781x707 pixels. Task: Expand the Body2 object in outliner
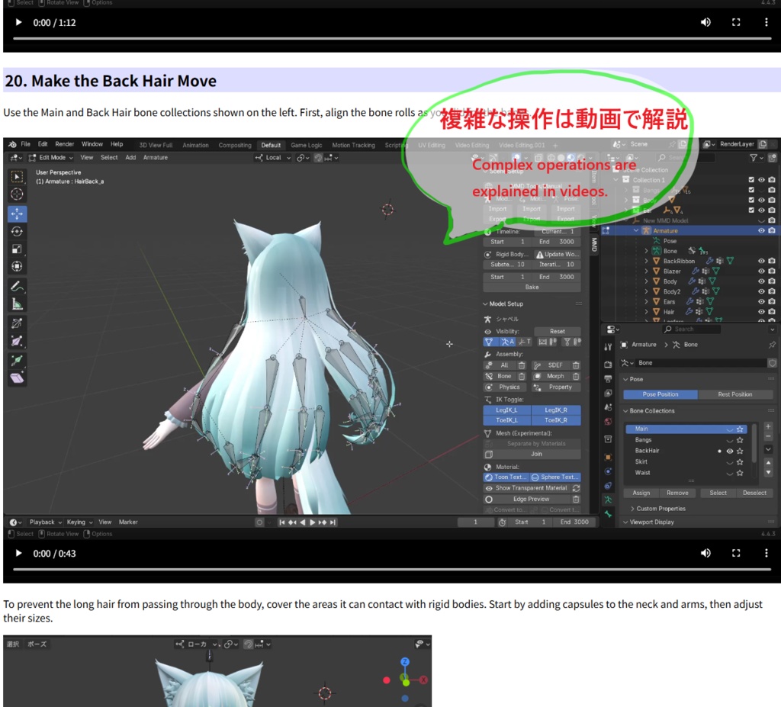647,291
